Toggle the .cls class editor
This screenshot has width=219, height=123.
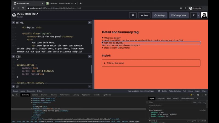coord(200,102)
